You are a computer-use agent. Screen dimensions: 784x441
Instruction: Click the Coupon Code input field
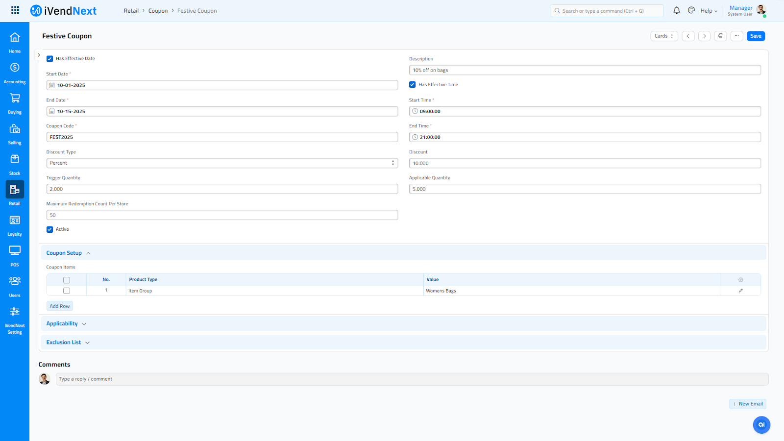[222, 137]
